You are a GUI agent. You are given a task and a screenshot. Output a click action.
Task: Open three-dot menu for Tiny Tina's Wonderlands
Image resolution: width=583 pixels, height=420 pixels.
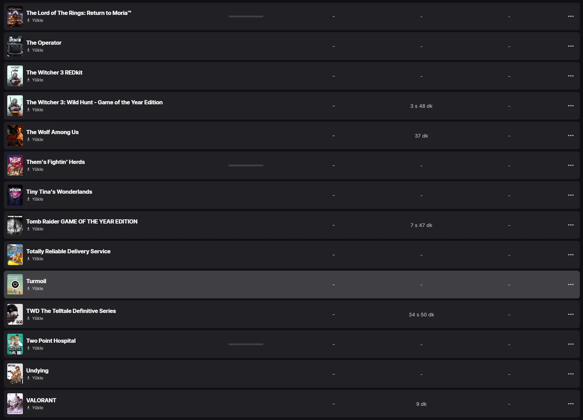[571, 195]
